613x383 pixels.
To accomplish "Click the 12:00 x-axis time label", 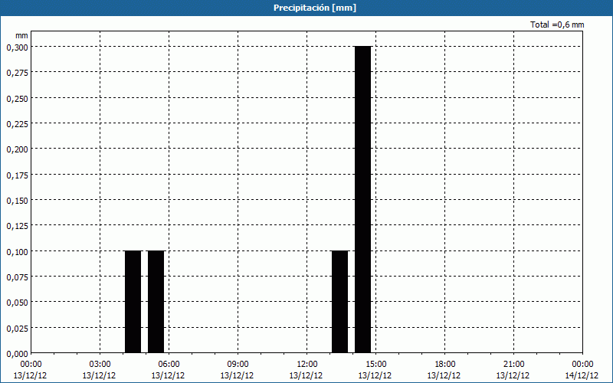I will (307, 365).
